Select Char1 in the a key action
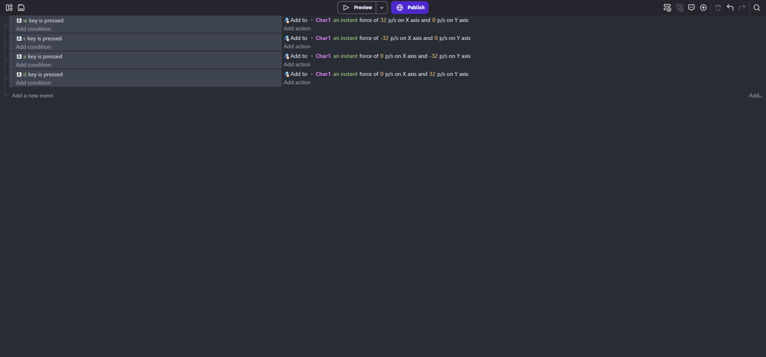Screen dimensions: 766x357 click(323, 56)
